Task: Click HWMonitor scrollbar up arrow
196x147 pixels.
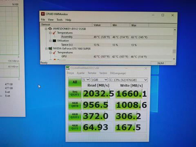Action: coord(175,30)
